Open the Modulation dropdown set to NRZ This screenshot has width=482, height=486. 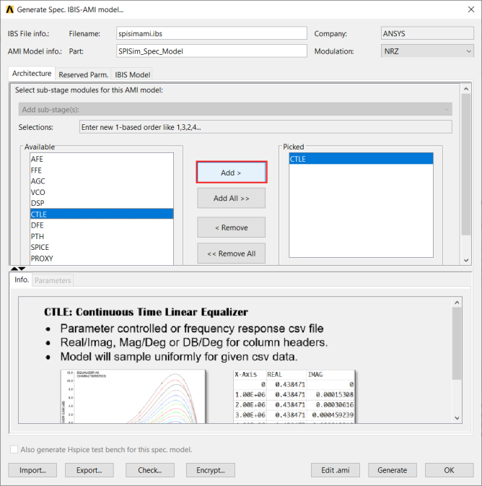(427, 51)
